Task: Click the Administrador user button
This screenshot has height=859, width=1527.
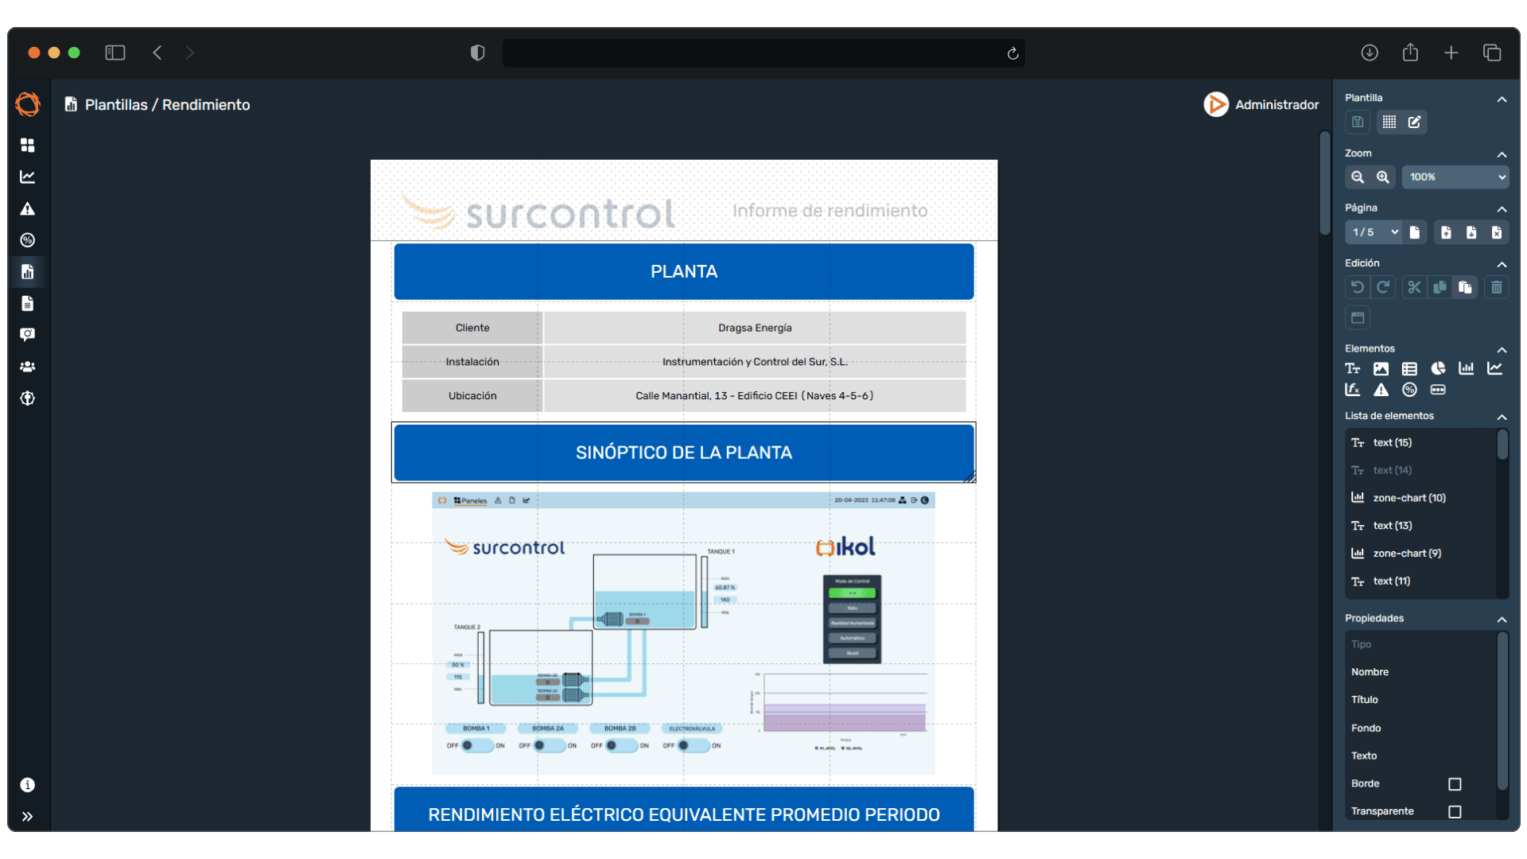Action: tap(1261, 105)
